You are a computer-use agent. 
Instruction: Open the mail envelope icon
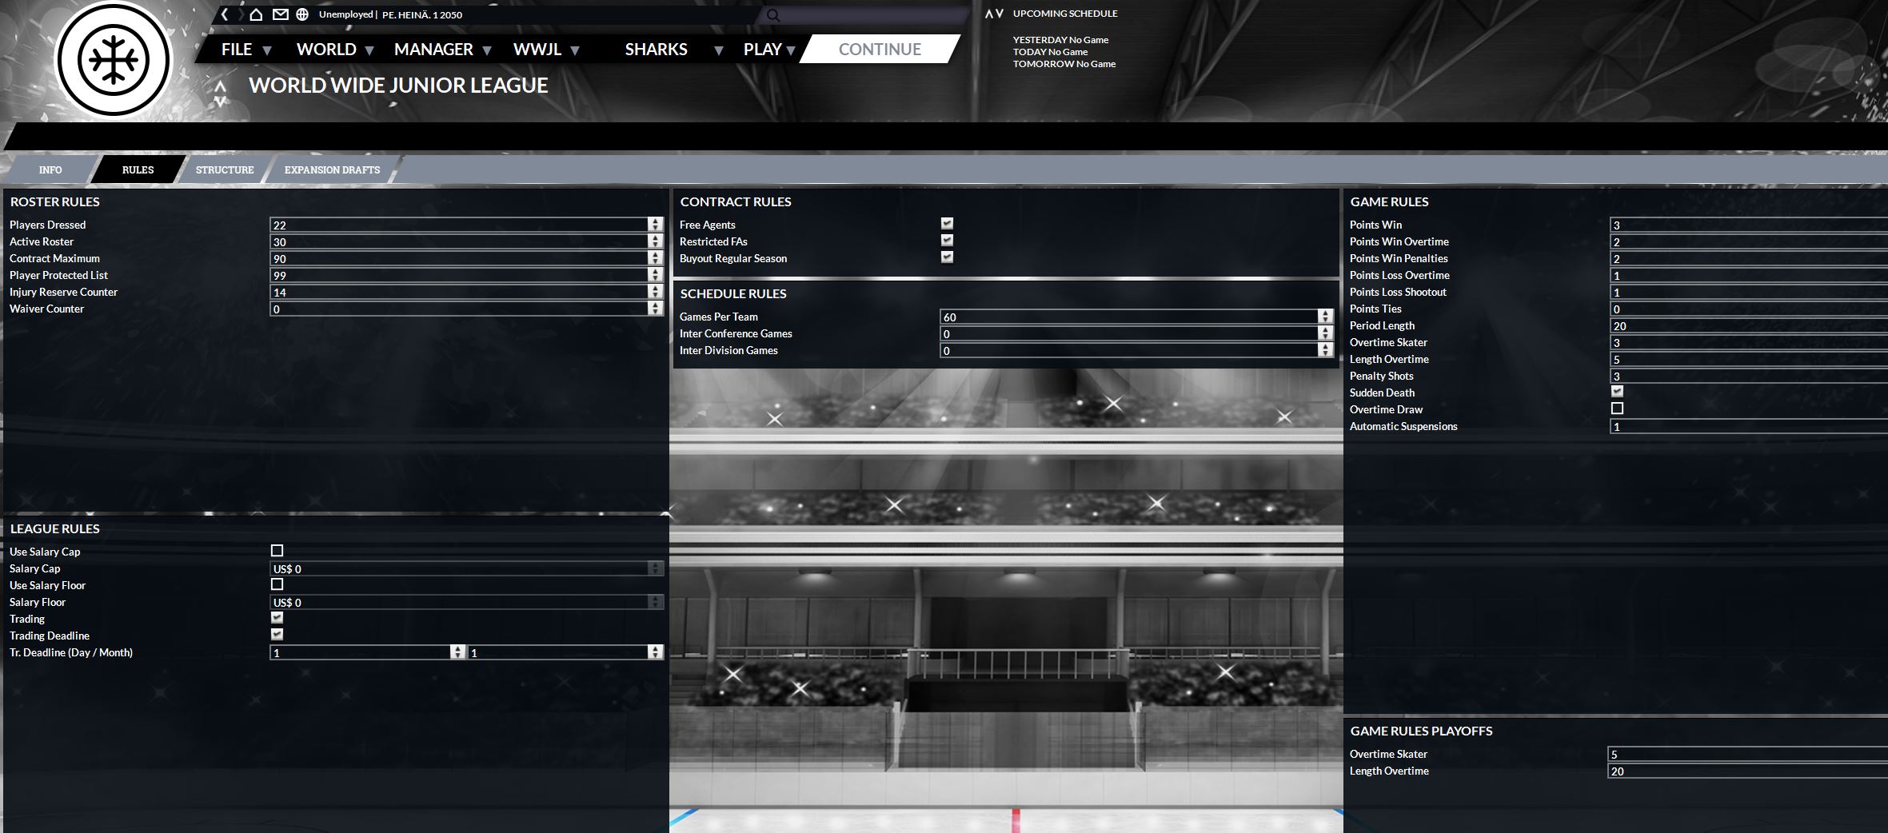point(280,14)
